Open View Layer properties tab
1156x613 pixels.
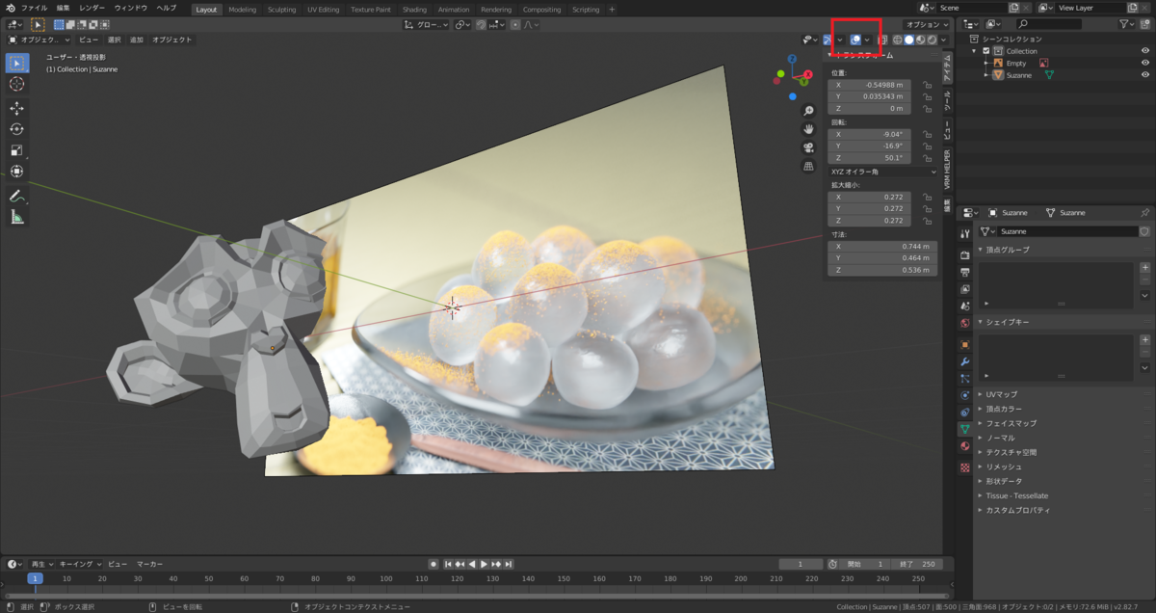pyautogui.click(x=965, y=289)
